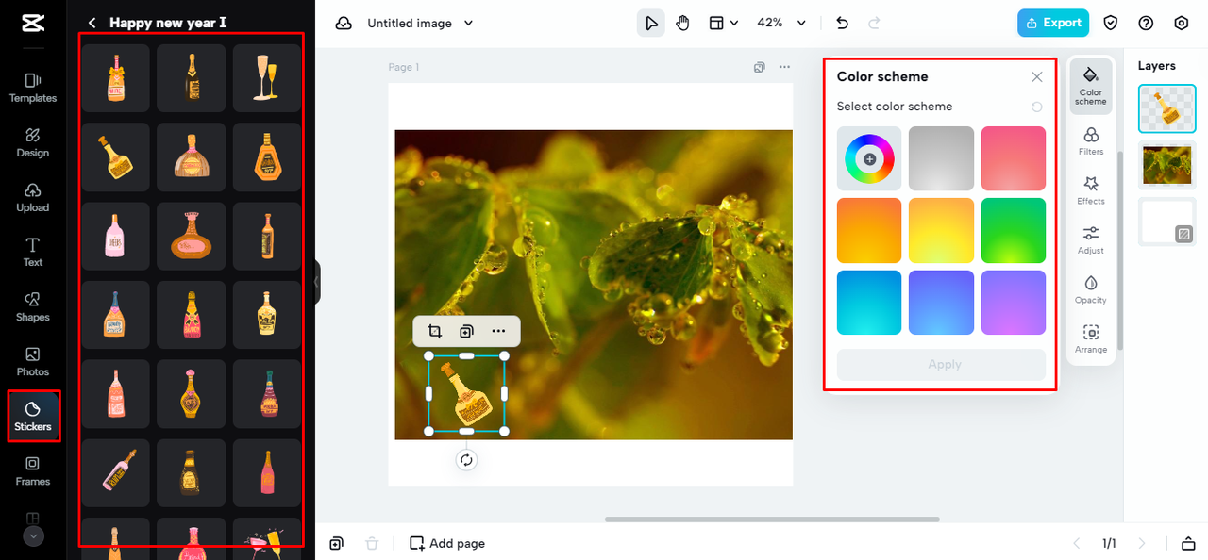This screenshot has width=1208, height=560.
Task: Choose the yellow color scheme swatch
Action: (x=941, y=231)
